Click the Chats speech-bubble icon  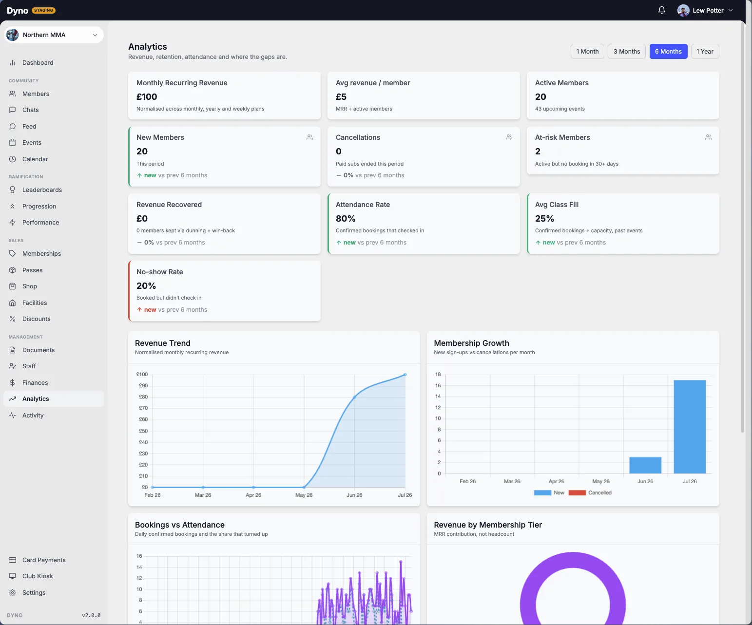pos(13,110)
